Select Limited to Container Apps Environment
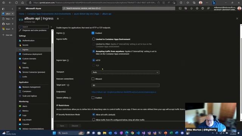242x136 pixels. click(93, 39)
